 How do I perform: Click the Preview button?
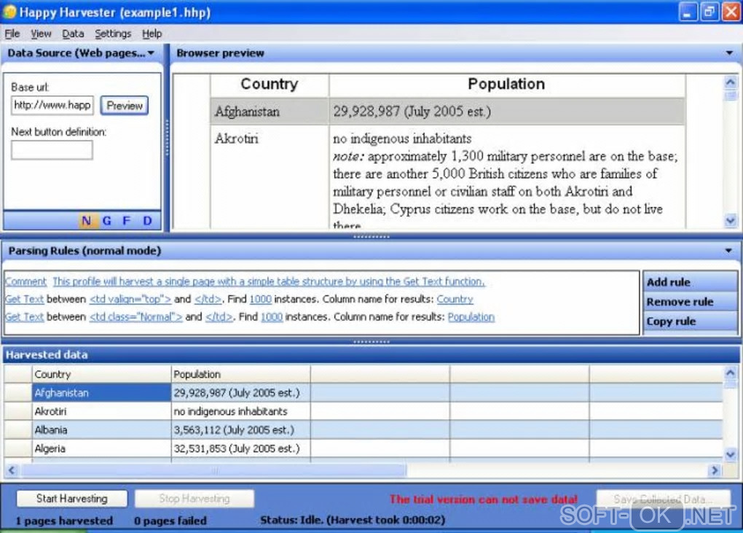click(124, 105)
